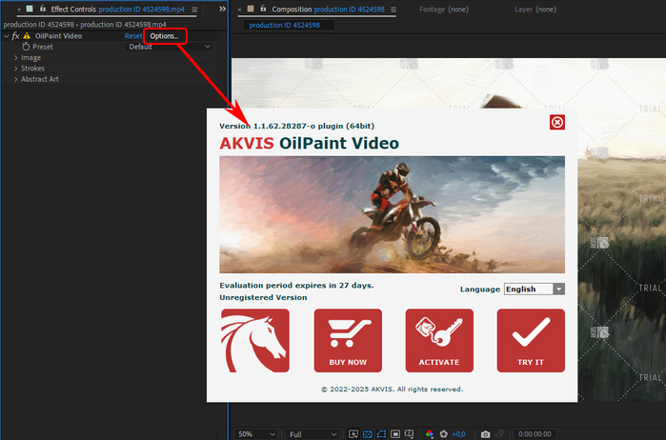Screen dimensions: 666x440
Task: Toggle the fx switch for OilPaint Video
Action: 15,36
